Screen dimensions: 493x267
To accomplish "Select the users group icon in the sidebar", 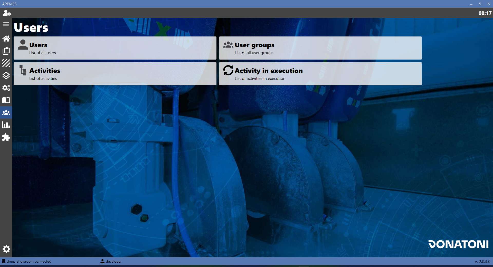I will coord(6,112).
